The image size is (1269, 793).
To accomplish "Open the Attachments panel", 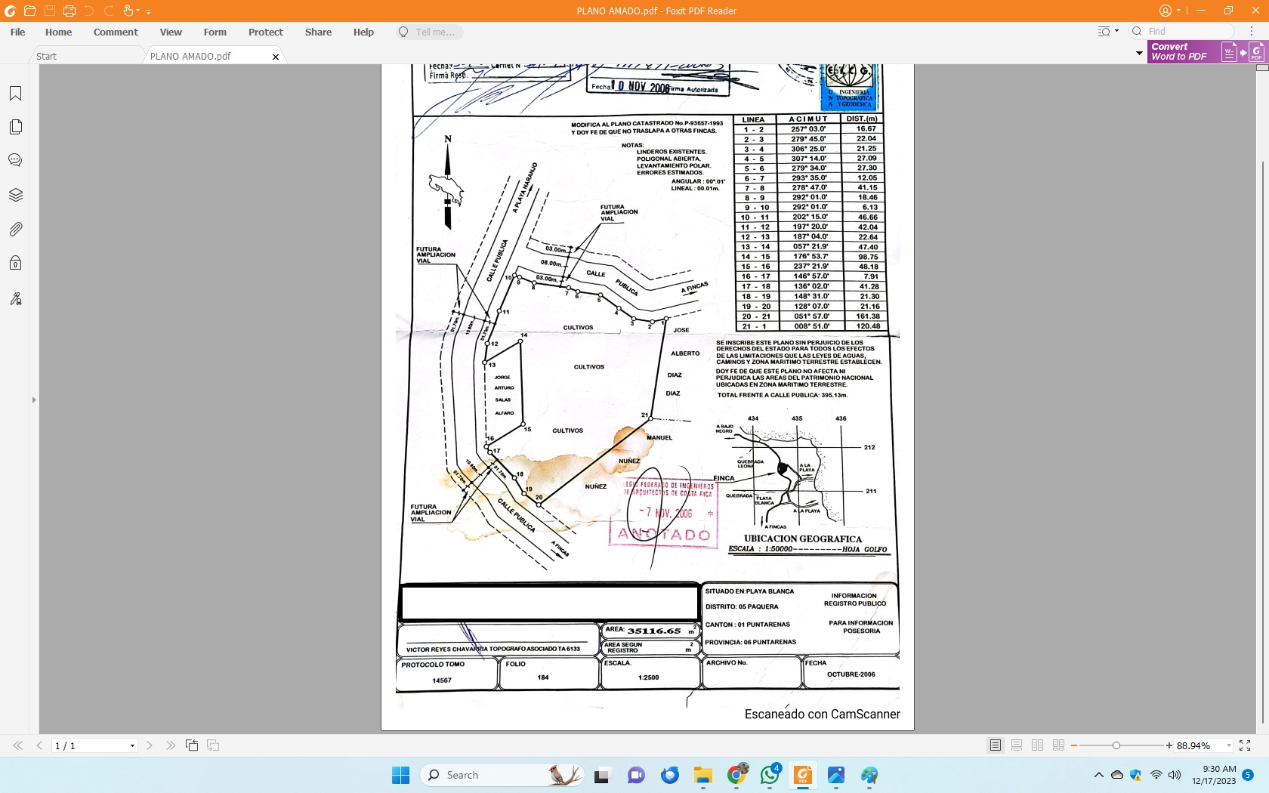I will click(x=16, y=230).
